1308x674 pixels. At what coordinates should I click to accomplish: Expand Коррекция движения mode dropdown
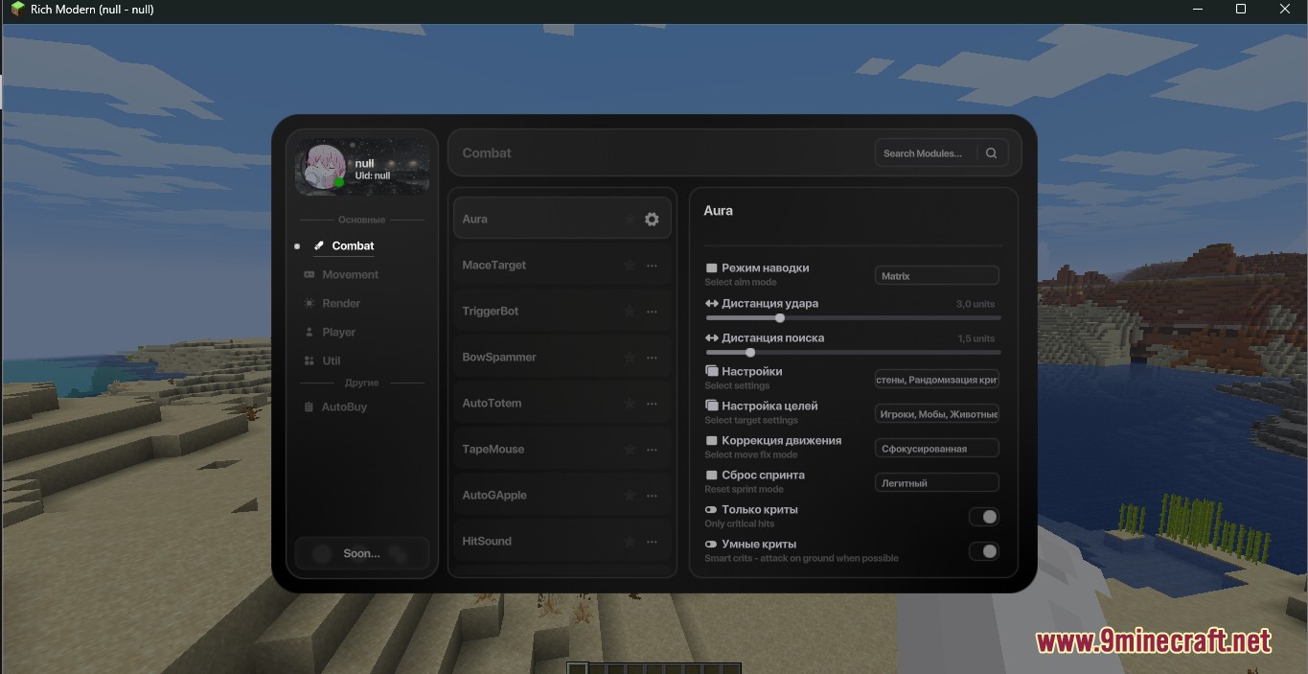coord(936,449)
